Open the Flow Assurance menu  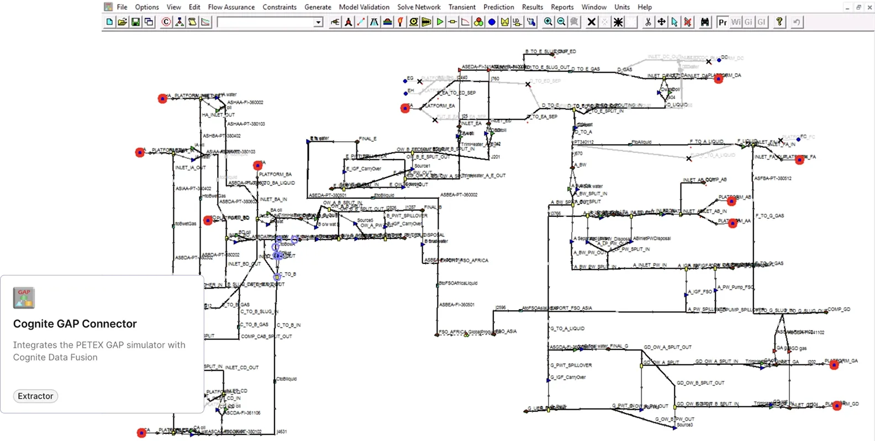click(x=231, y=7)
